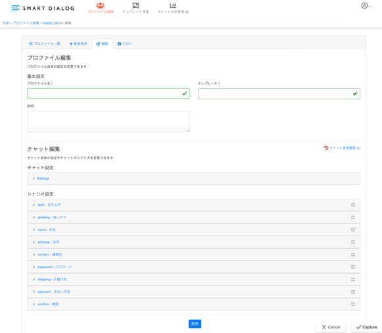
Task: Open the user account menu icon
Action: click(x=366, y=6)
